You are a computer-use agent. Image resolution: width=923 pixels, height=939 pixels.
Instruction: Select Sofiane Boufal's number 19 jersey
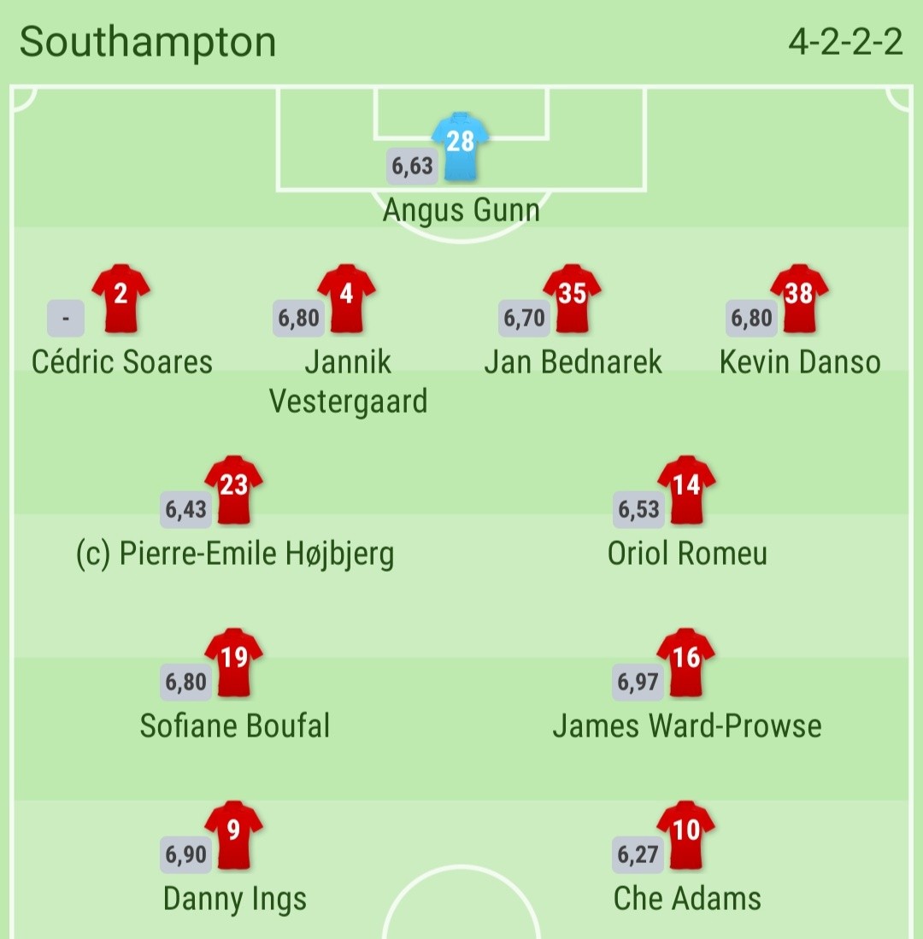click(233, 664)
